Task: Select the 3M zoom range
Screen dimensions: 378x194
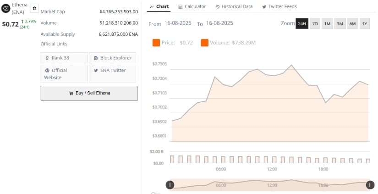Action: 340,24
